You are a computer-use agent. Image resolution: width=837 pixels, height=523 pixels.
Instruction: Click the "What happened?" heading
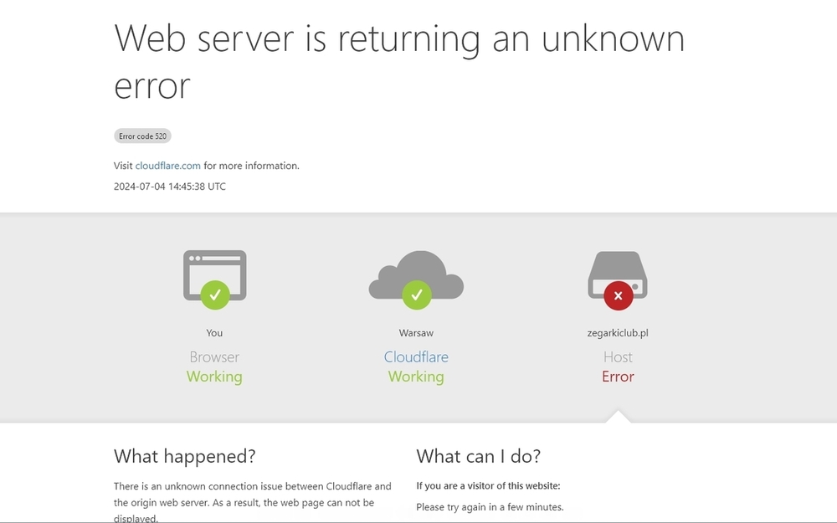(185, 456)
